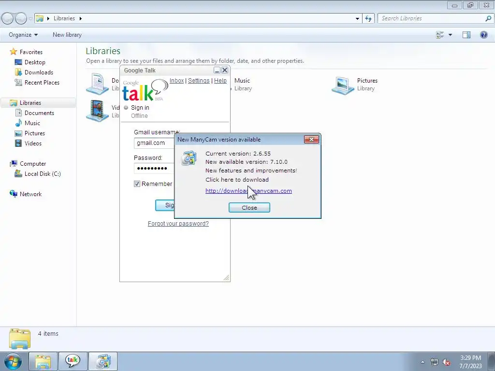Click New library in Explorer toolbar

coord(67,35)
